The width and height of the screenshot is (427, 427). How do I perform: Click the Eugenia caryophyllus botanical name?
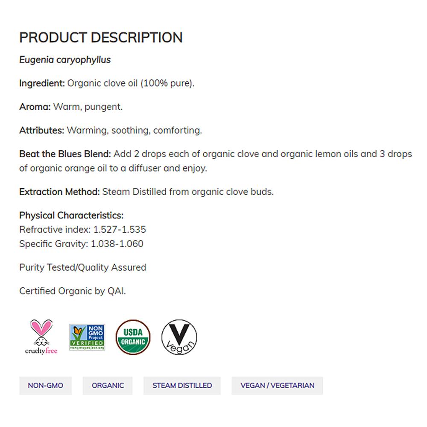point(65,60)
